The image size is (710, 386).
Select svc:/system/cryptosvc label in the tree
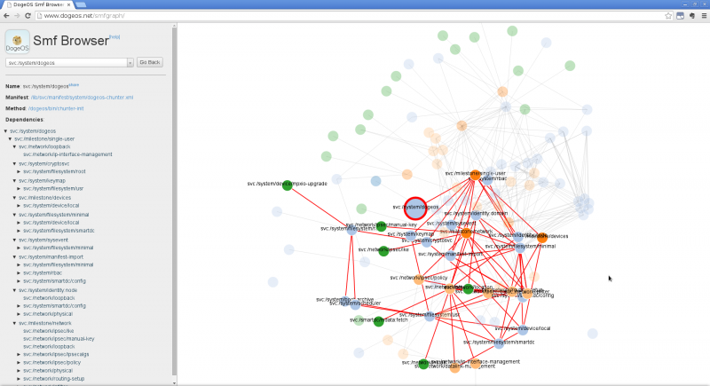point(43,164)
